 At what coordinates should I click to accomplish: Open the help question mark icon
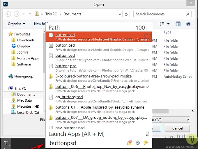pyautogui.click(x=188, y=24)
